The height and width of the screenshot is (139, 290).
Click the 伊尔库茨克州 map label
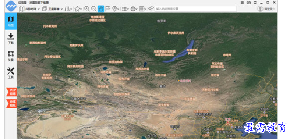(x=176, y=33)
